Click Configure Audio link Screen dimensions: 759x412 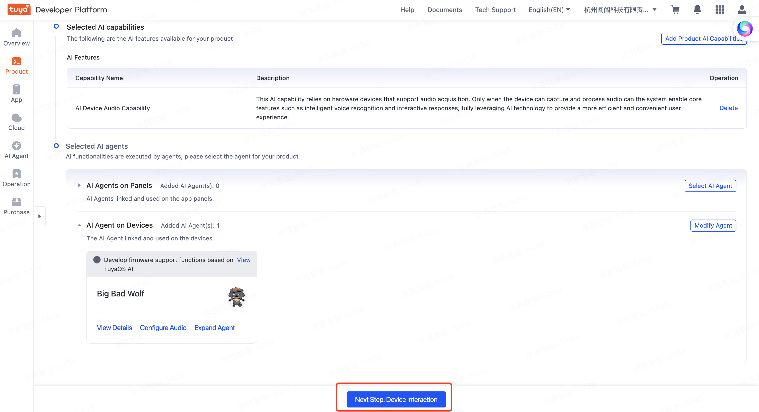pyautogui.click(x=163, y=328)
